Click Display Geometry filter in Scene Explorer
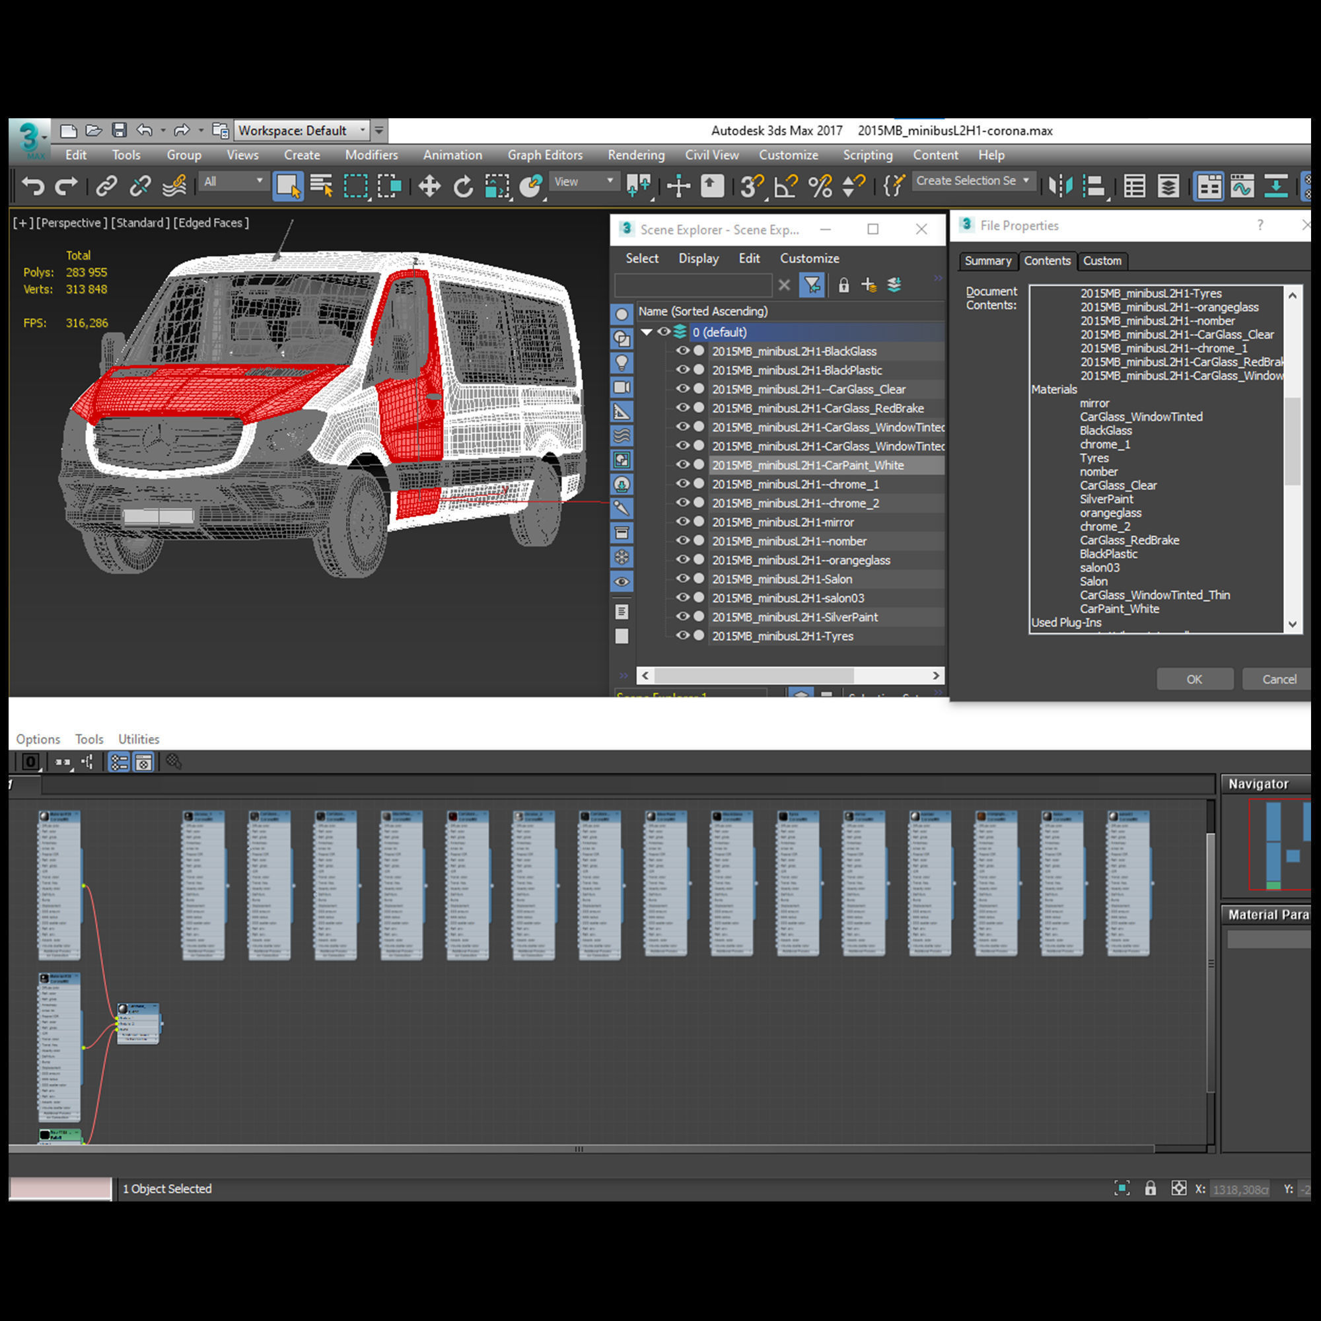The image size is (1321, 1321). 622,314
